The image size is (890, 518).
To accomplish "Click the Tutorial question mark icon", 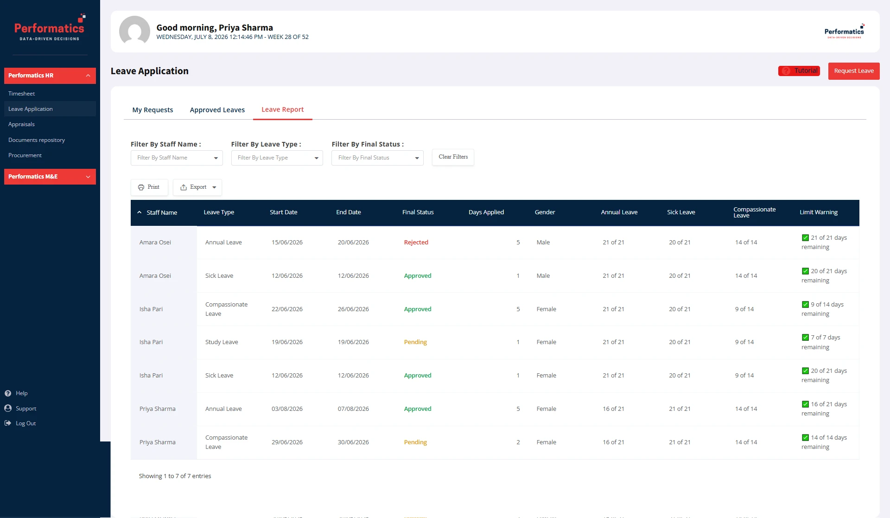I will tap(786, 71).
